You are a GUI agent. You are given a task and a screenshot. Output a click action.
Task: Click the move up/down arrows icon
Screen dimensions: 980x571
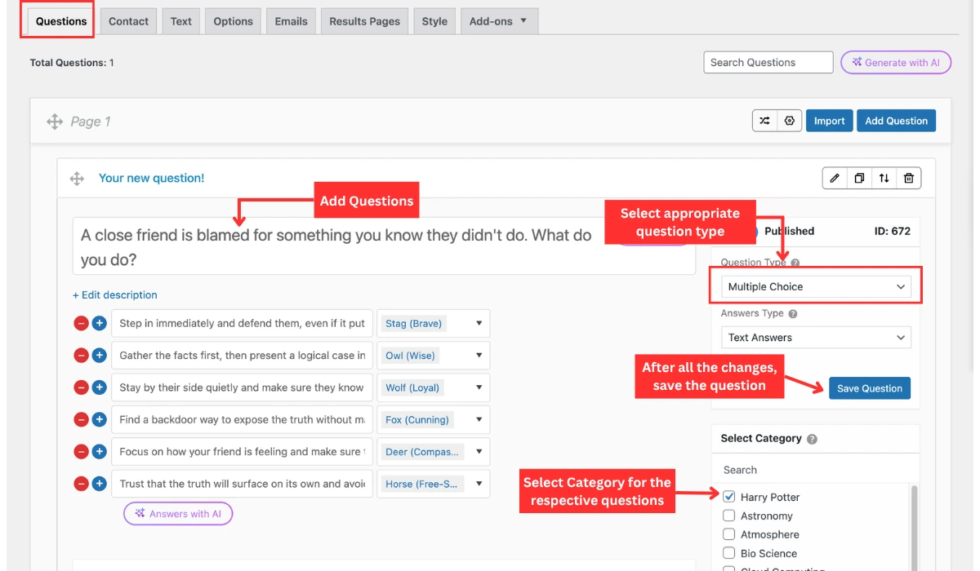[884, 178]
